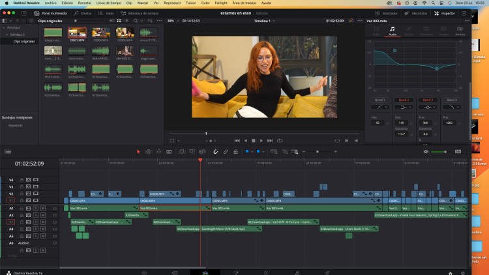Play the timeline forward
This screenshot has height=275, width=489.
point(261,141)
